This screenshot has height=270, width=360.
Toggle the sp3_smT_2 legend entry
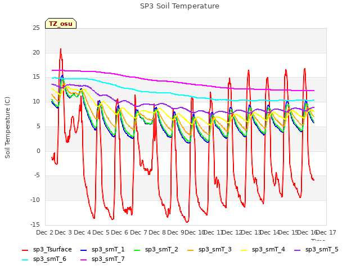(156, 250)
